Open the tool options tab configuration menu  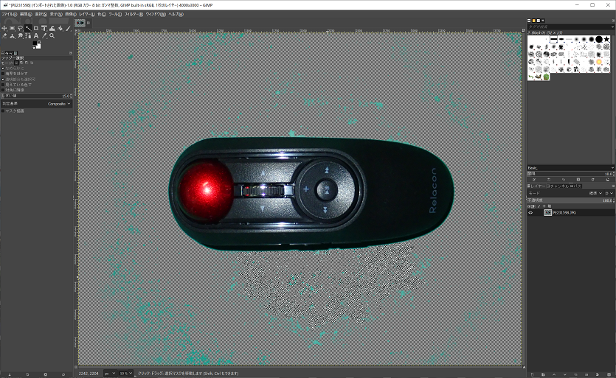(x=71, y=53)
